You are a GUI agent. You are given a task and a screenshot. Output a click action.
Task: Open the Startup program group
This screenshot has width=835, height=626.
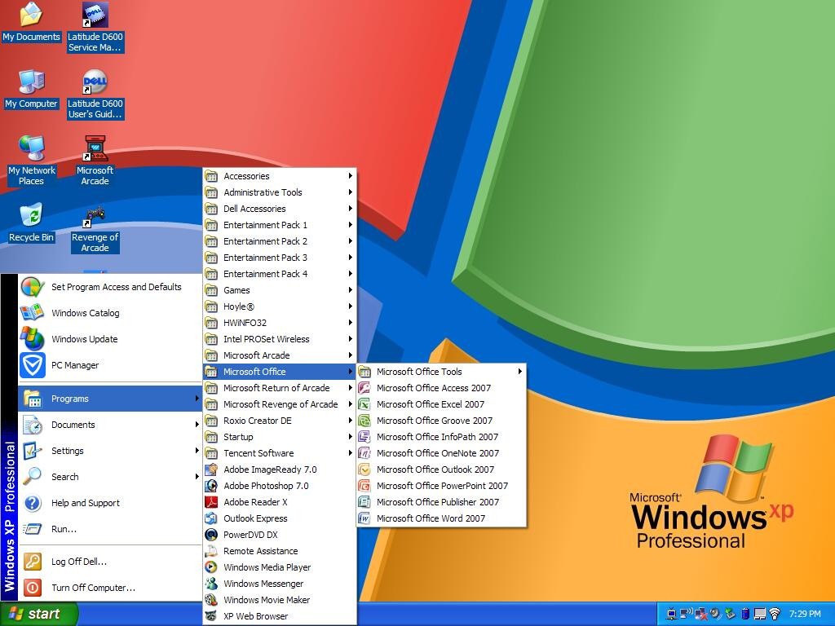tap(280, 437)
